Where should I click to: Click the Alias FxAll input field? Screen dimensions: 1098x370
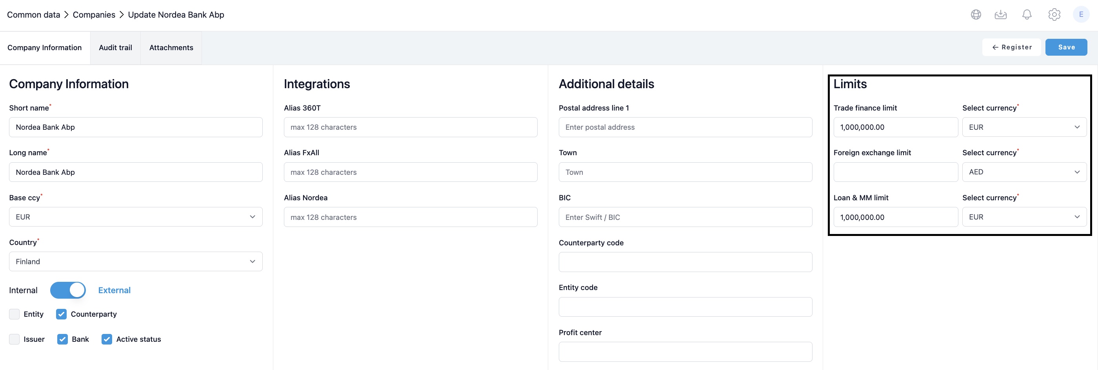411,172
